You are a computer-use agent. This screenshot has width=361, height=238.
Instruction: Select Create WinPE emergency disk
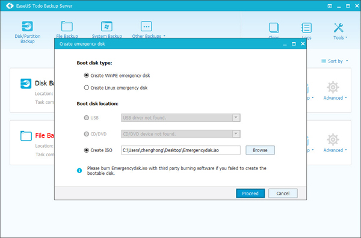(x=117, y=75)
